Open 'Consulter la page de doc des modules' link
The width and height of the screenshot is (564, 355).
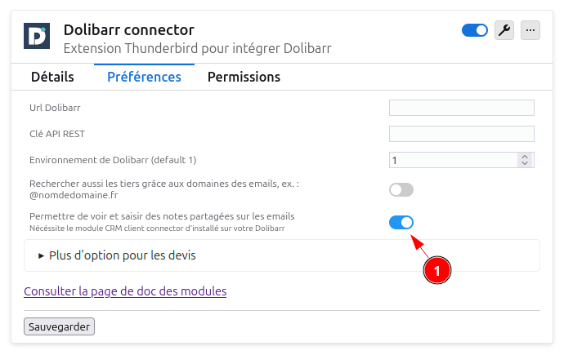[125, 291]
